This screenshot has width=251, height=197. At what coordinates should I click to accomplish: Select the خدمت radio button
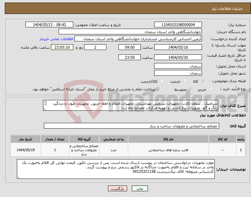tap(185, 81)
